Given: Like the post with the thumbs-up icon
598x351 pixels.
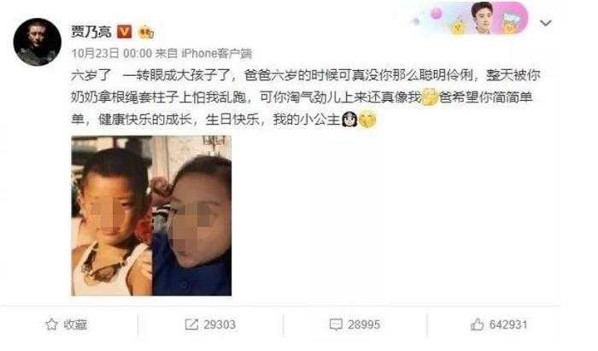Looking at the screenshot, I should (x=477, y=325).
